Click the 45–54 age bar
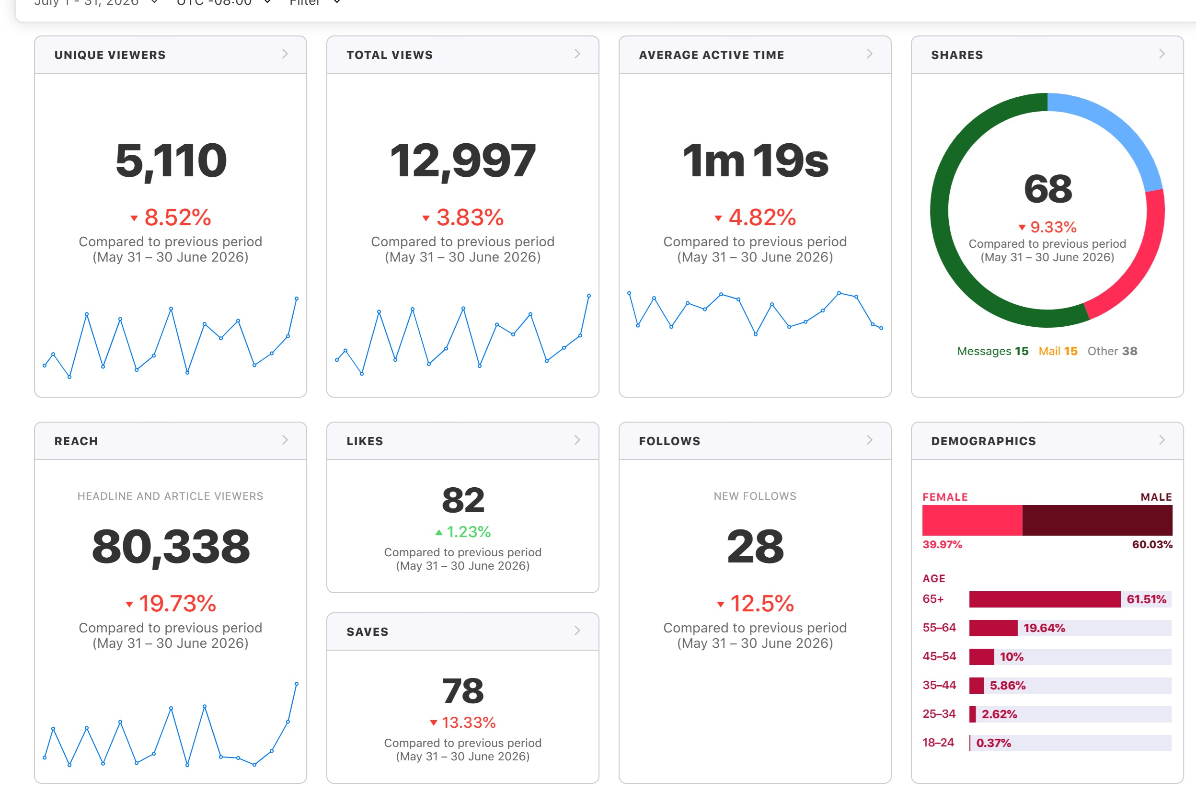This screenshot has height=803, width=1196. [x=1070, y=656]
